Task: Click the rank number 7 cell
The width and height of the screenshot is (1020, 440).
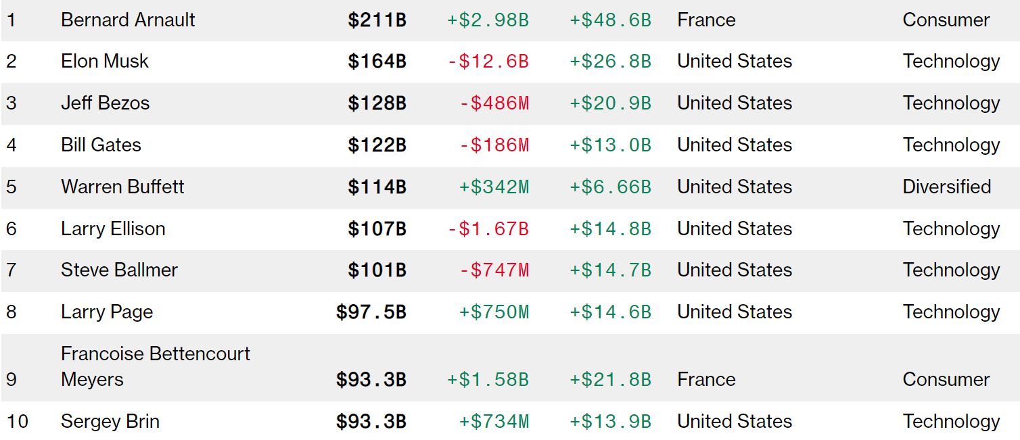Action: (x=11, y=270)
